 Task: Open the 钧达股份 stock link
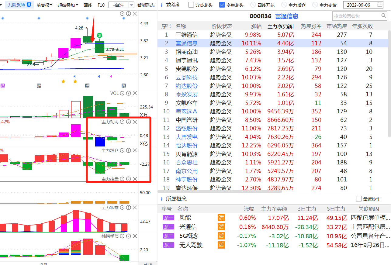187,86
